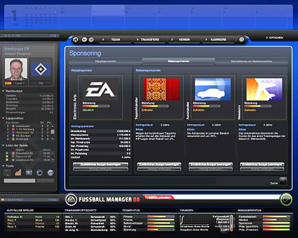The image size is (298, 238).
Task: Click the Dortmund row in Ligaposition
Action: [28, 139]
